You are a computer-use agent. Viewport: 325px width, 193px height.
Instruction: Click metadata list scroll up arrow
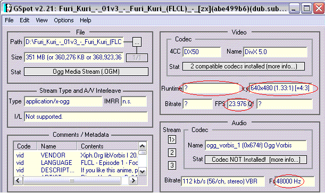143,146
